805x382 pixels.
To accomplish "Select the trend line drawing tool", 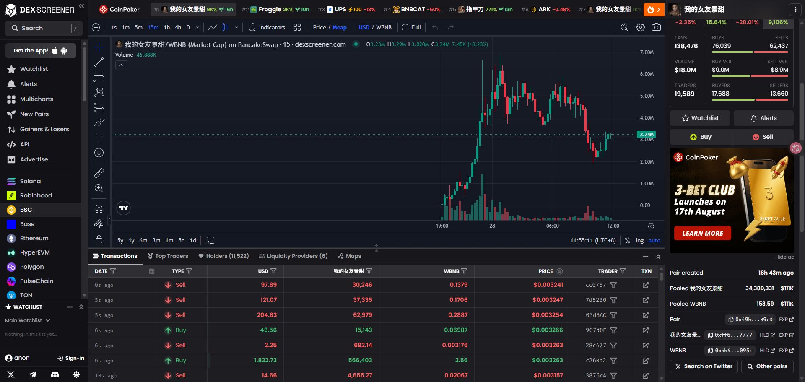I will tap(99, 62).
